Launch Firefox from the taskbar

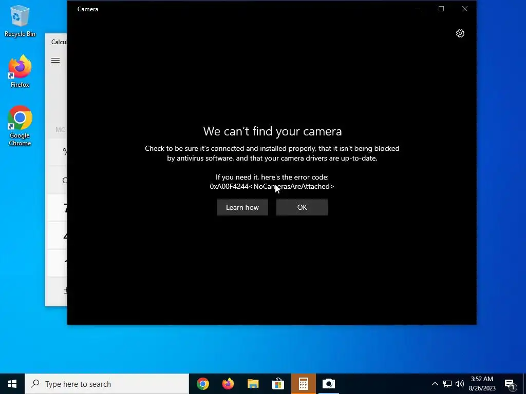(x=228, y=384)
